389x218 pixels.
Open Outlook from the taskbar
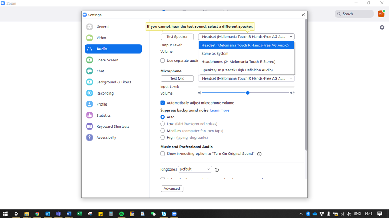(x=48, y=214)
